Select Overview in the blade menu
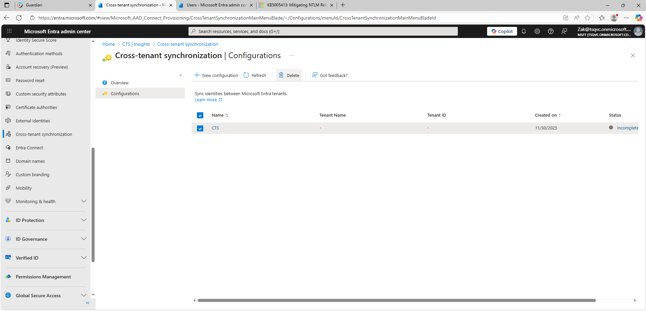The image size is (646, 311). click(120, 83)
